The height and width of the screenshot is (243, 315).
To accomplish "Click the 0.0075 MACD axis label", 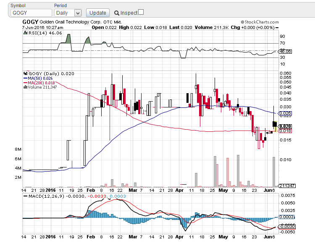I will tap(288, 196).
